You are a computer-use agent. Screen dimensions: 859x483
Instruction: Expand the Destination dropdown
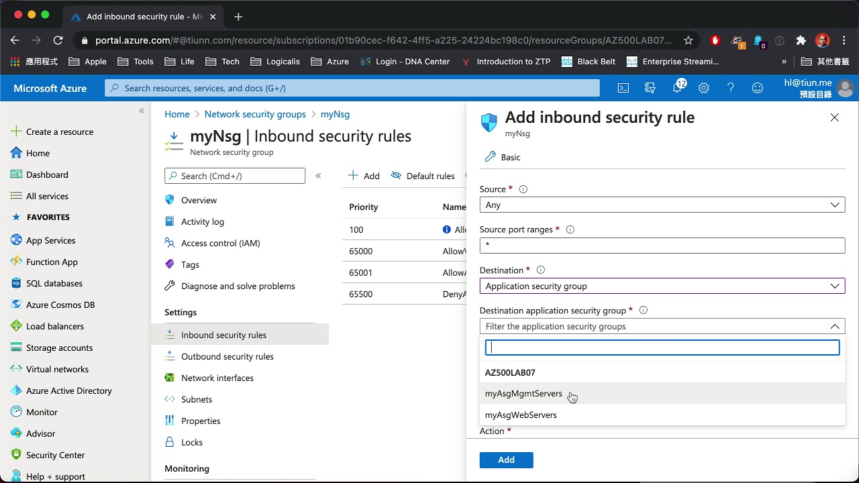662,286
